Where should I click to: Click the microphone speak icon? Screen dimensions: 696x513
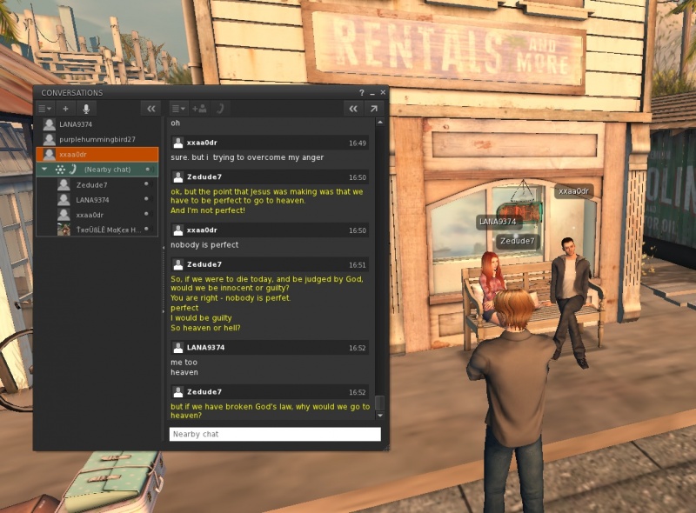point(85,109)
